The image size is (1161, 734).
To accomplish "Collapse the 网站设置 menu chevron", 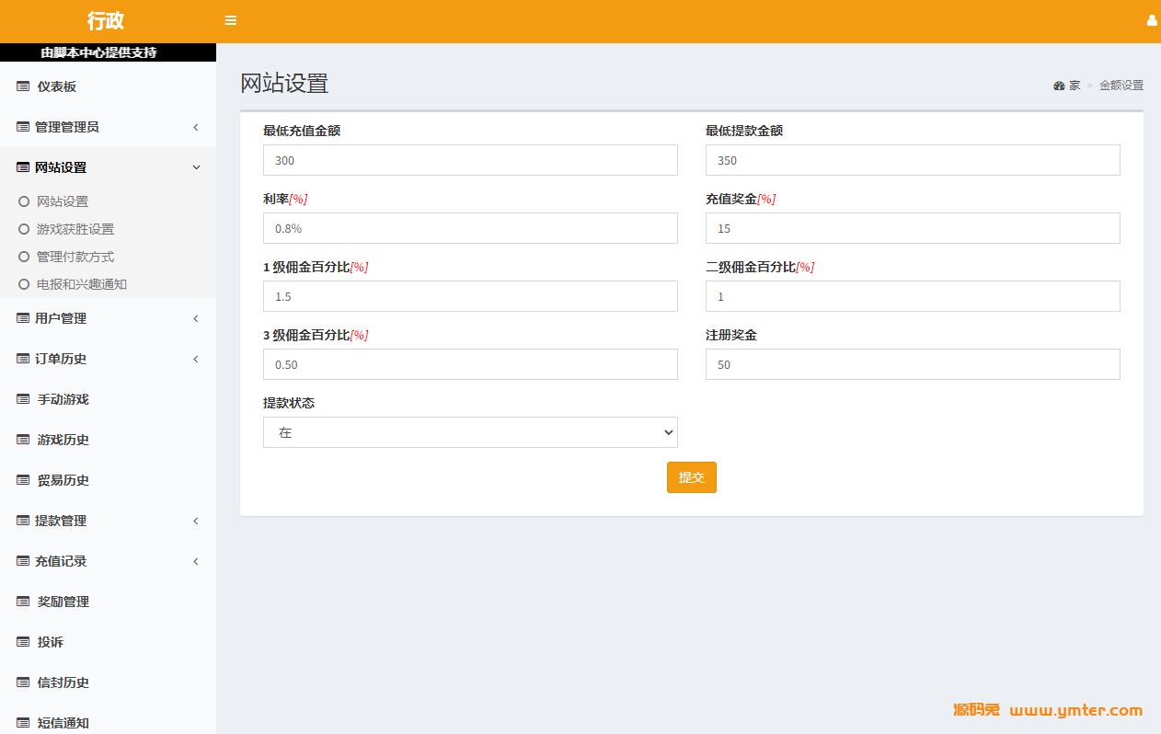I will tap(196, 167).
